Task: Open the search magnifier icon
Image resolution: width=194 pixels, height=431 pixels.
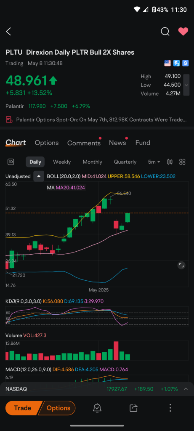Action: tap(165, 32)
